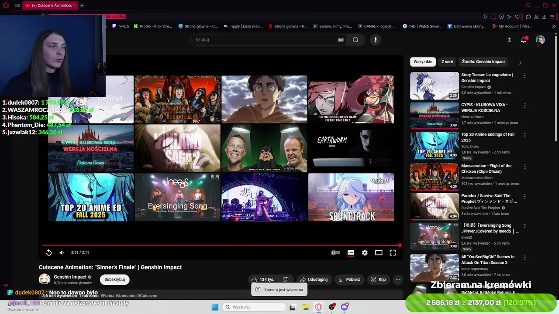The image size is (559, 314).
Task: Open the Massacration sidebar video thumbnail
Action: pos(435,177)
